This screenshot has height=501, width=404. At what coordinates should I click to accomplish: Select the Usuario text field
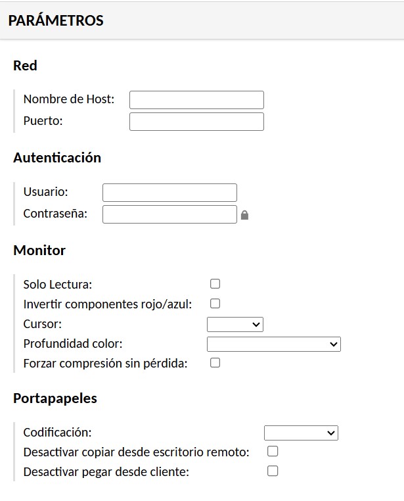pos(169,193)
